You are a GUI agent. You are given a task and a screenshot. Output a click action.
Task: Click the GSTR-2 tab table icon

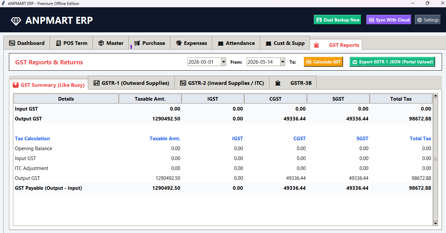[183, 83]
